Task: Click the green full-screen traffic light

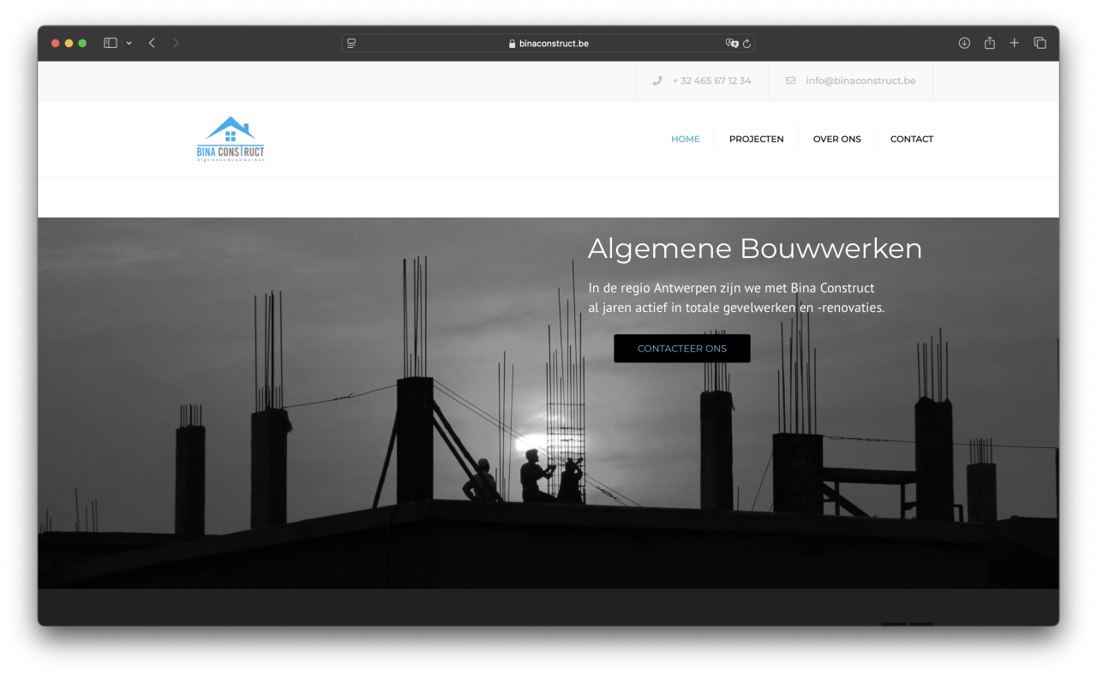Action: pyautogui.click(x=81, y=41)
